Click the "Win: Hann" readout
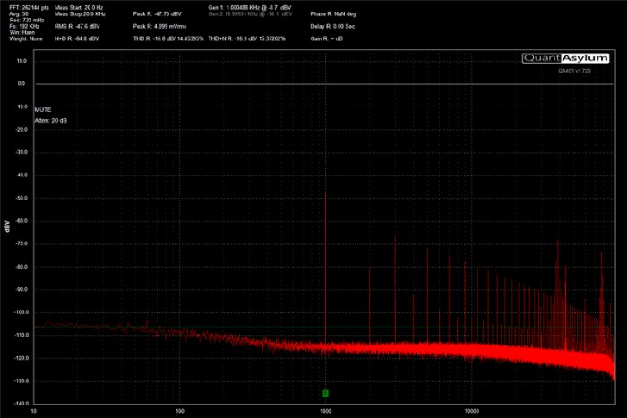The width and height of the screenshot is (627, 418). tap(22, 32)
